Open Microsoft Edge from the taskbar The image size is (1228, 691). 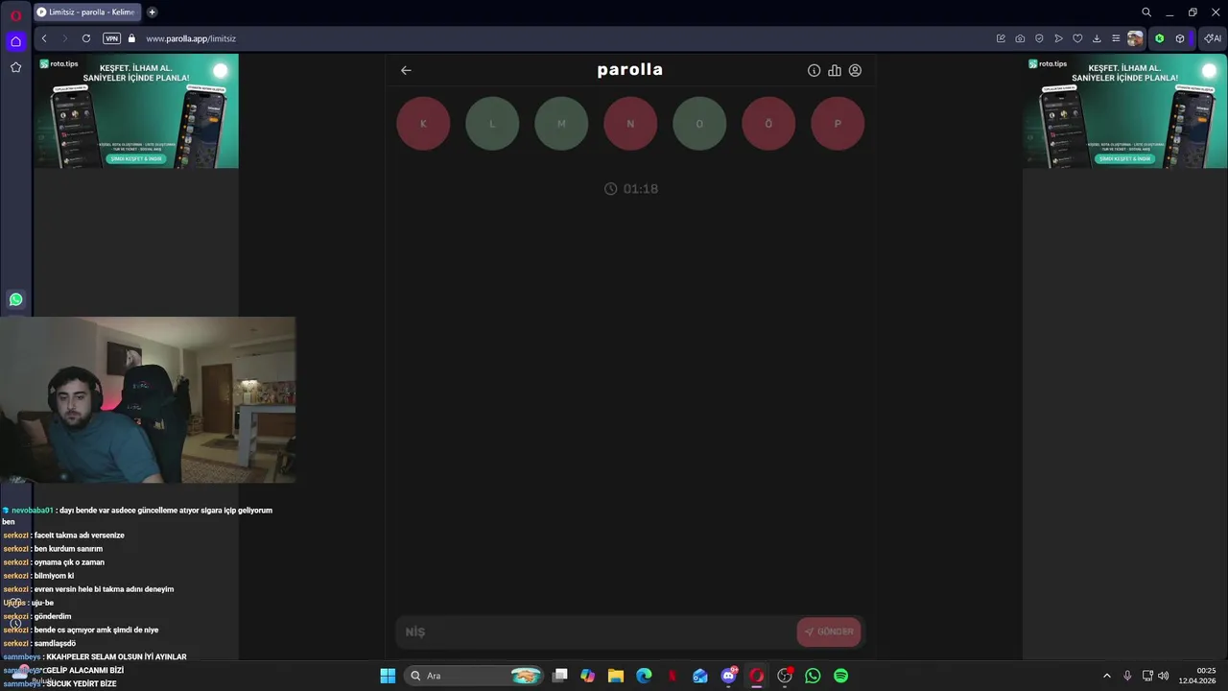[644, 676]
